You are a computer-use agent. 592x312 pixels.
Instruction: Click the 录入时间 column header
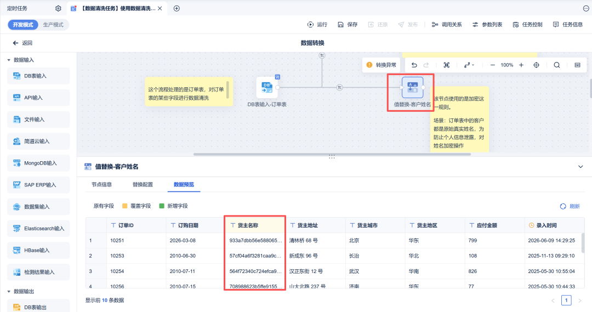pyautogui.click(x=554, y=225)
